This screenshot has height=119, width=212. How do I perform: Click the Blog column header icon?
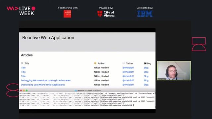pos(145,63)
